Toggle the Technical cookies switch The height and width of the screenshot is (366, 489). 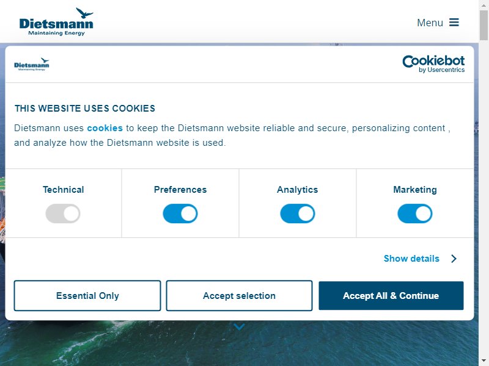click(x=63, y=213)
